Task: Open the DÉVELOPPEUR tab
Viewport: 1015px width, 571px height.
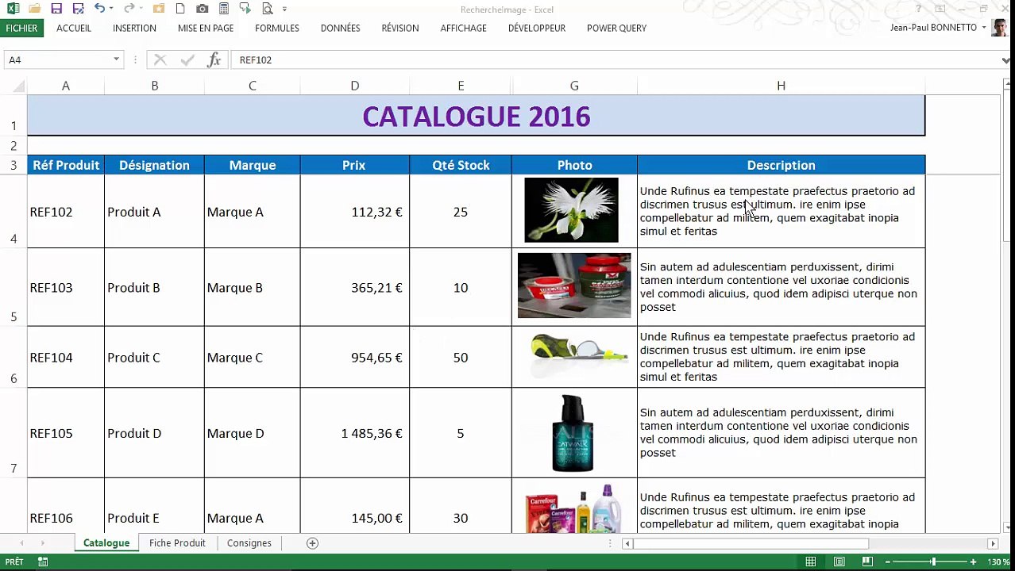Action: [537, 28]
